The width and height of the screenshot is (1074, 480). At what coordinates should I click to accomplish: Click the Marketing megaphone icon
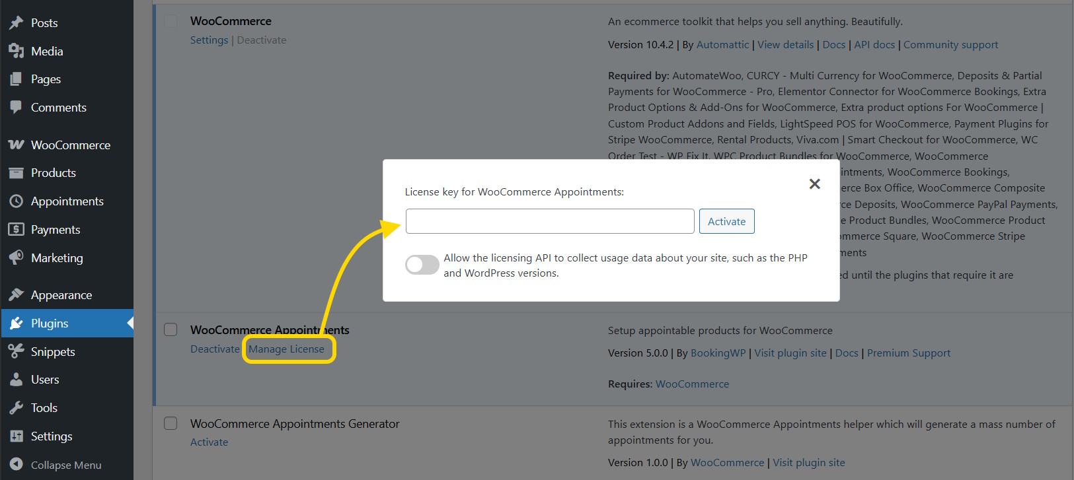click(17, 257)
